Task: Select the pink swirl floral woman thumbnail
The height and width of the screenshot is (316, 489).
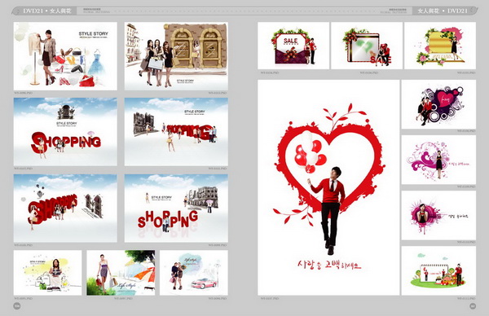Action: point(438,160)
